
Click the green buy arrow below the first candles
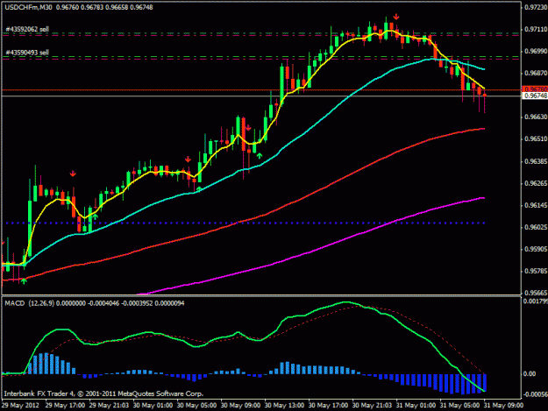tap(24, 280)
